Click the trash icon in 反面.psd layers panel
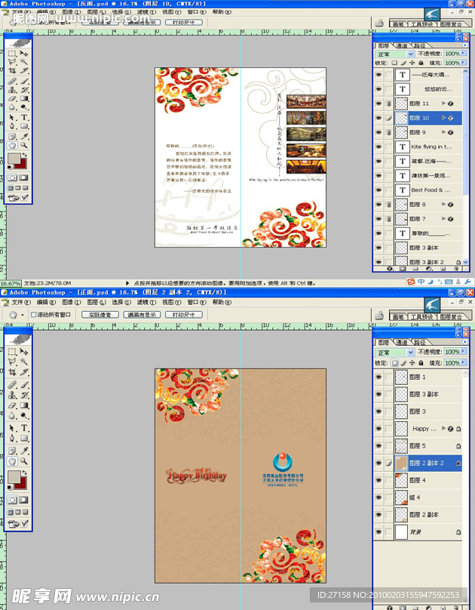Image resolution: width=475 pixels, height=610 pixels. [457, 268]
